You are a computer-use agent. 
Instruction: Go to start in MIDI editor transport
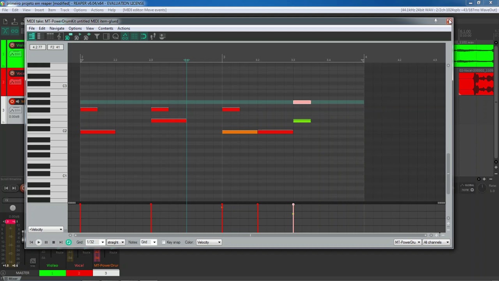[31, 242]
